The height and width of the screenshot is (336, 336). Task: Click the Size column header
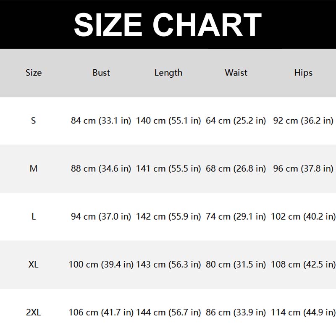point(34,73)
